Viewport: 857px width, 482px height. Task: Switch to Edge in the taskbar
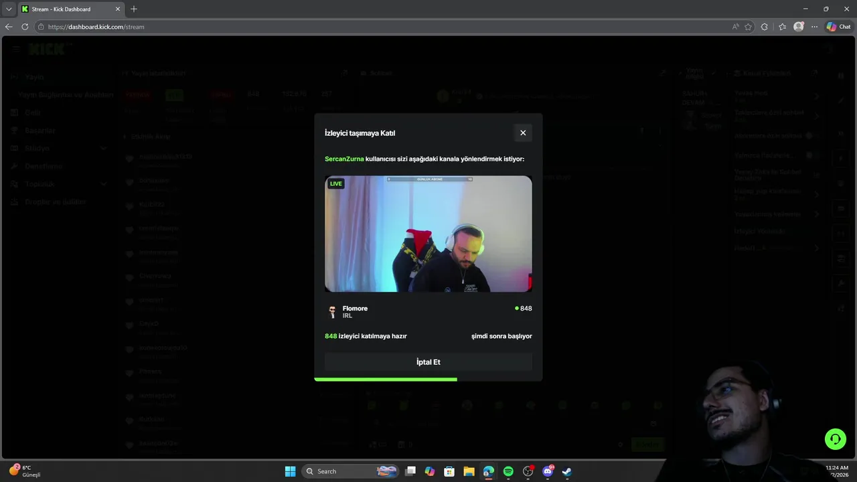pyautogui.click(x=489, y=471)
